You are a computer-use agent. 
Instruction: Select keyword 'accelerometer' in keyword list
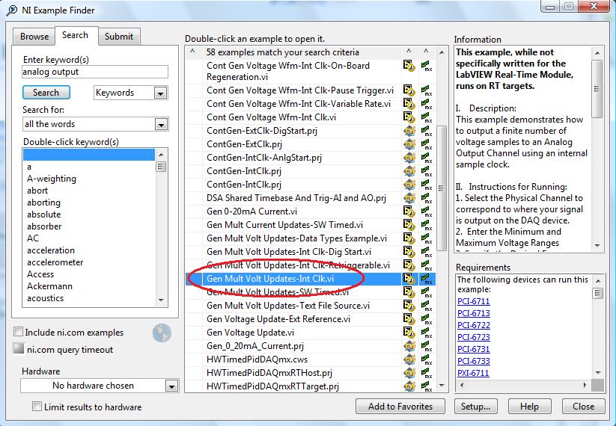click(55, 262)
